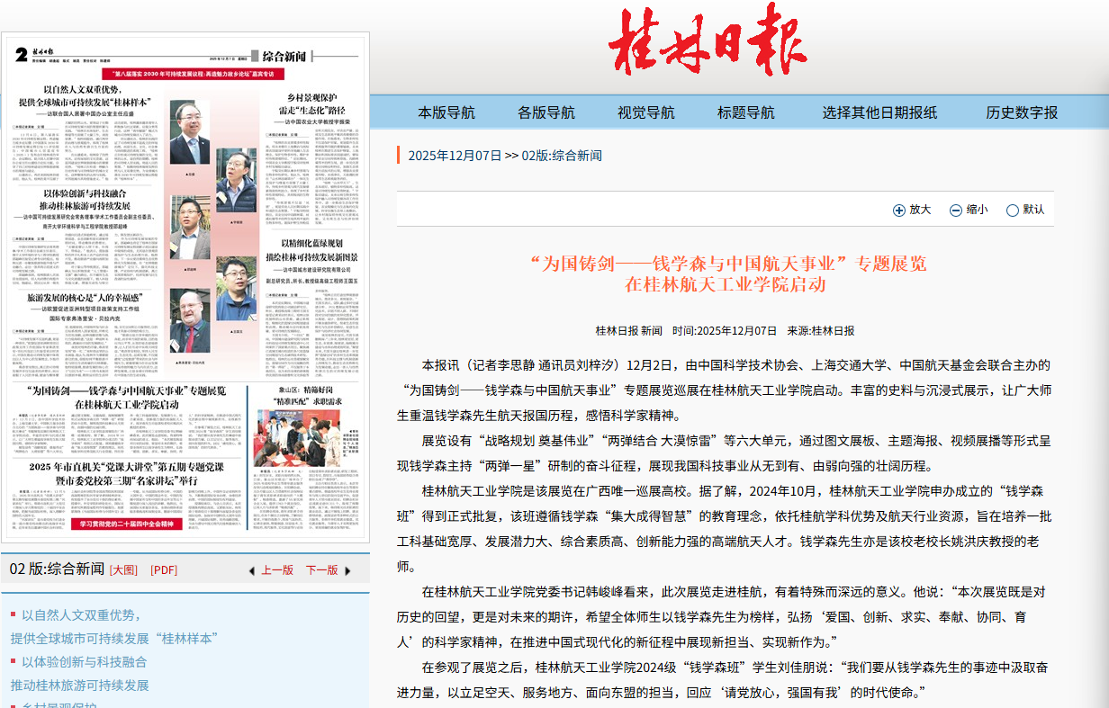The height and width of the screenshot is (708, 1109).
Task: Open 历史数字报 archive
Action: tap(1022, 112)
